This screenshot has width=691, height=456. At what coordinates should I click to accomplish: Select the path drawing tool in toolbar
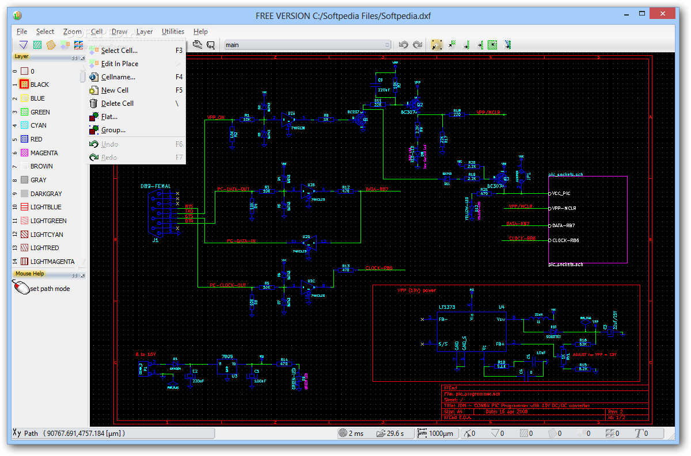[23, 44]
